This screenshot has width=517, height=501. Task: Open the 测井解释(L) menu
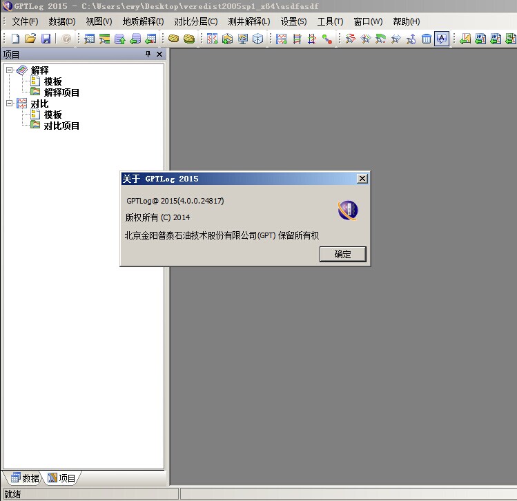(249, 21)
